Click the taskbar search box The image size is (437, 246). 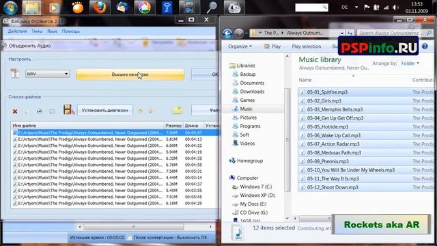[x=311, y=8]
